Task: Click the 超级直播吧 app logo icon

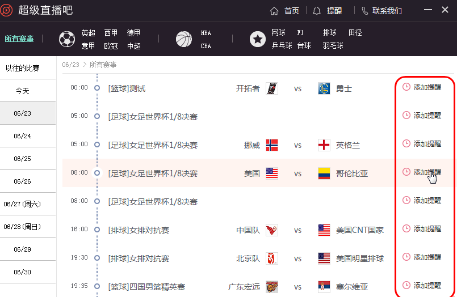Action: [x=6, y=10]
